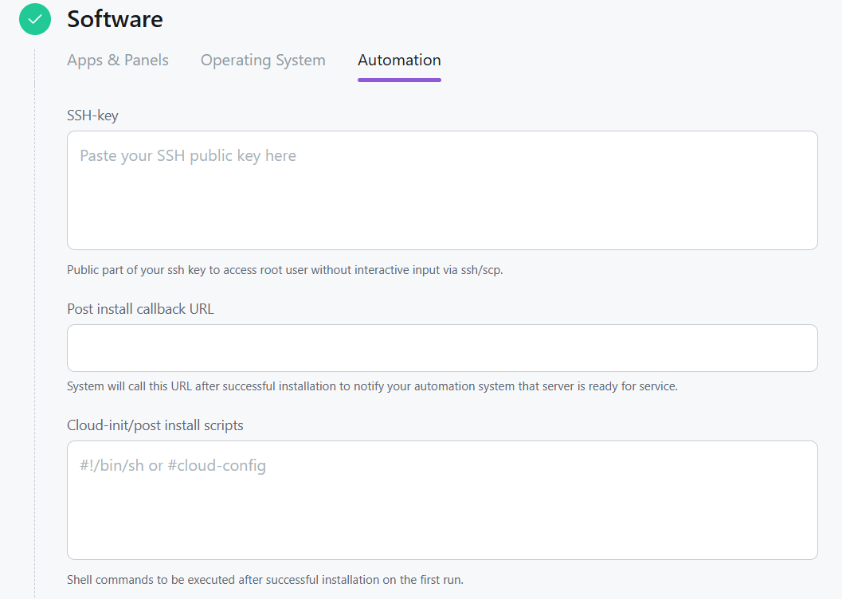The image size is (842, 599).
Task: Focus the Post install callback URL input
Action: coord(442,348)
